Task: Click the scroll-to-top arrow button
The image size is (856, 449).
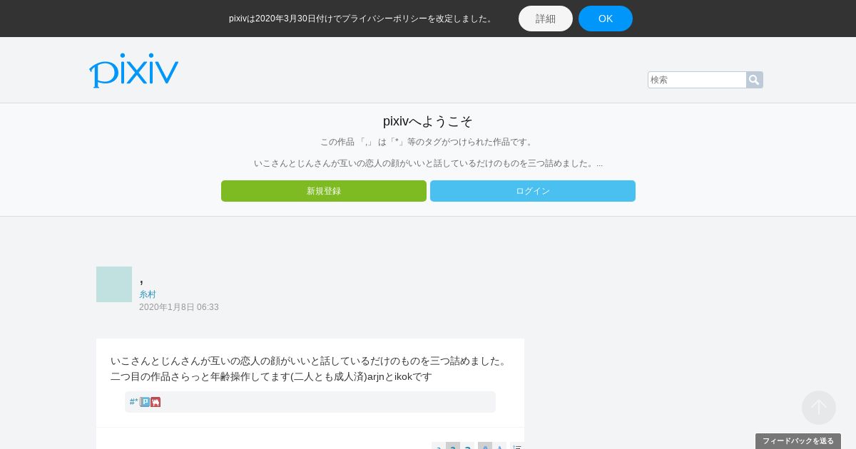Action: 819,408
